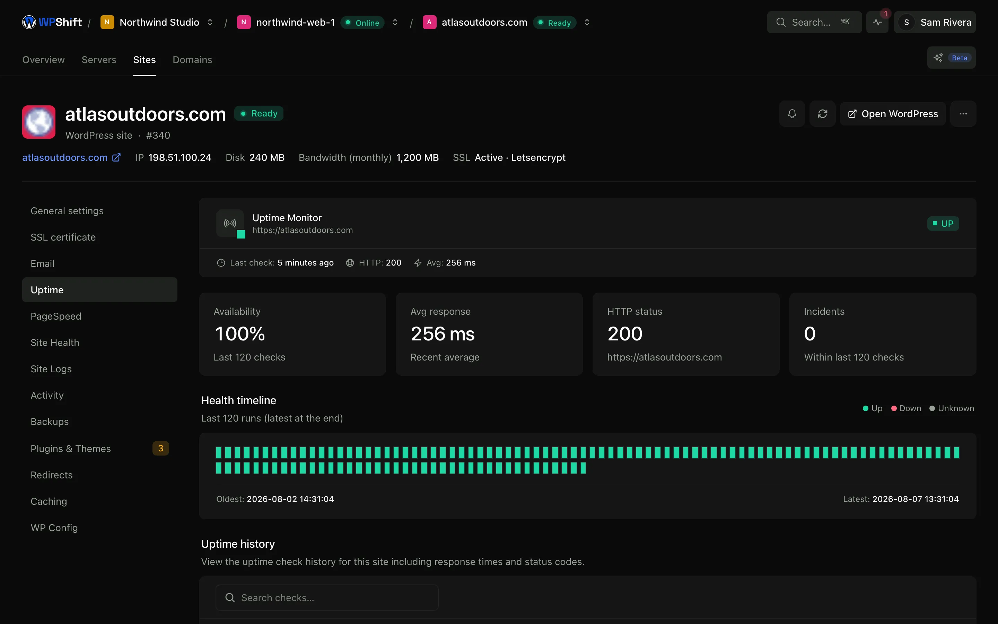This screenshot has height=624, width=998.
Task: Expand the Northwind Studio switcher chevron
Action: (210, 22)
